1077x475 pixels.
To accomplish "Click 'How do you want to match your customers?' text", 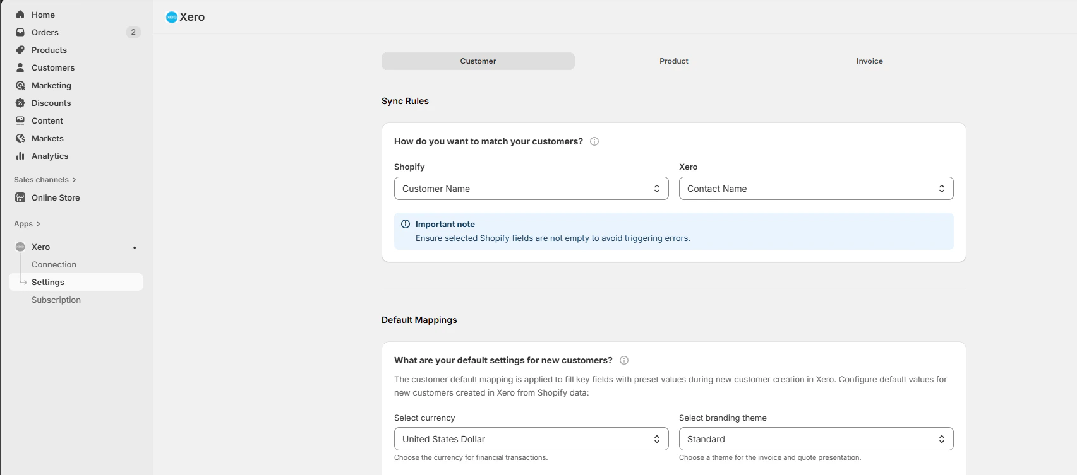I will point(488,141).
